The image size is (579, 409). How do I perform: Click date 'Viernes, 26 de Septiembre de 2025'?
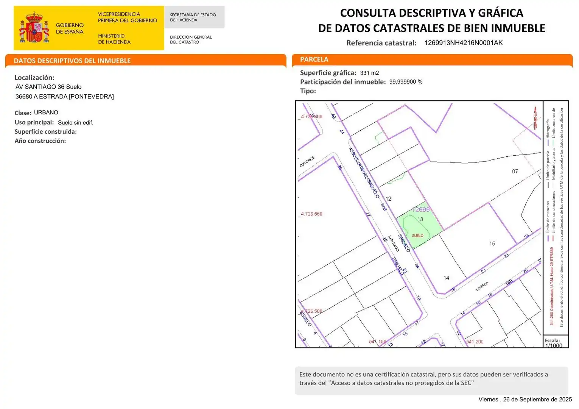click(x=525, y=400)
